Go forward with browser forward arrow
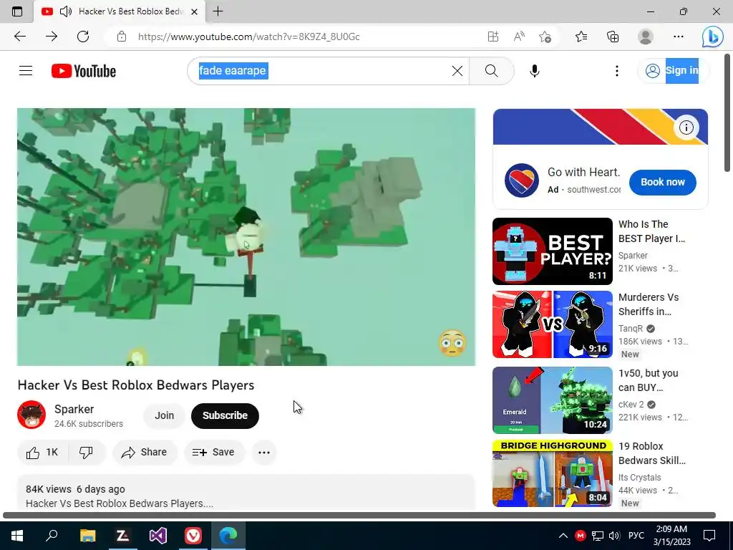The width and height of the screenshot is (733, 550). click(x=52, y=37)
